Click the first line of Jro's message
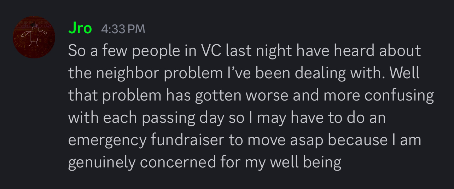454x189 pixels. click(244, 51)
